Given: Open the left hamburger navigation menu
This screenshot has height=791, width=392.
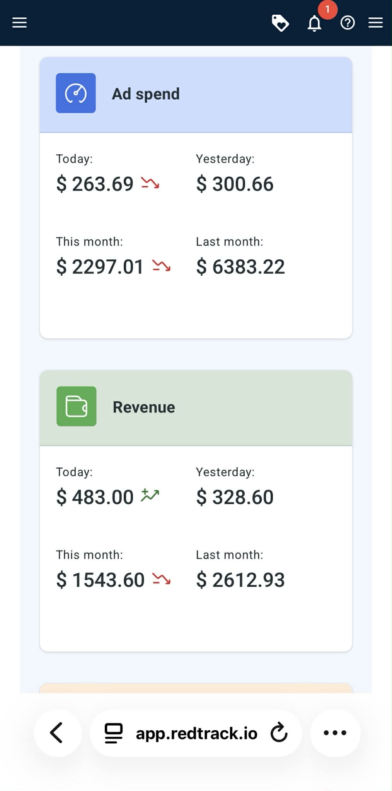Looking at the screenshot, I should pyautogui.click(x=19, y=23).
